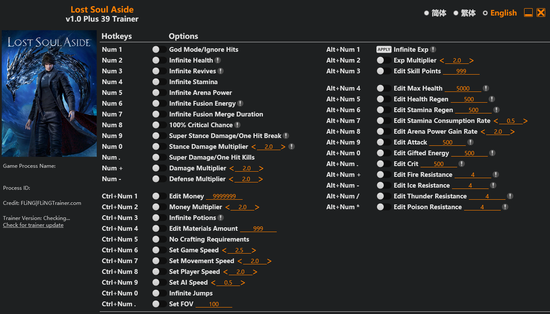Turn on Super Damage/One Hit Kills
This screenshot has width=550, height=314.
coord(159,157)
